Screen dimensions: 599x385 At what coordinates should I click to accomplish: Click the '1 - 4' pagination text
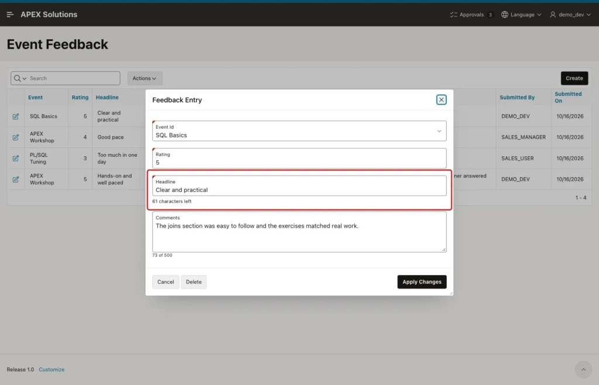(x=581, y=197)
